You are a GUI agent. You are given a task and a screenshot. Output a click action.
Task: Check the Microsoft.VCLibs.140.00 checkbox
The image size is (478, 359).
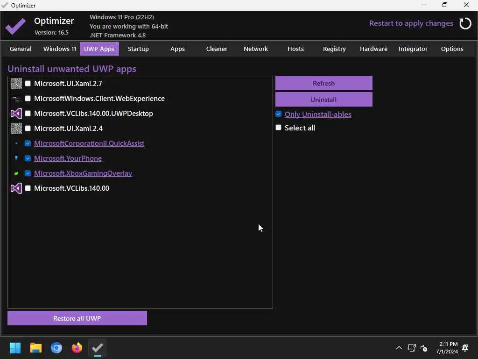tap(28, 188)
